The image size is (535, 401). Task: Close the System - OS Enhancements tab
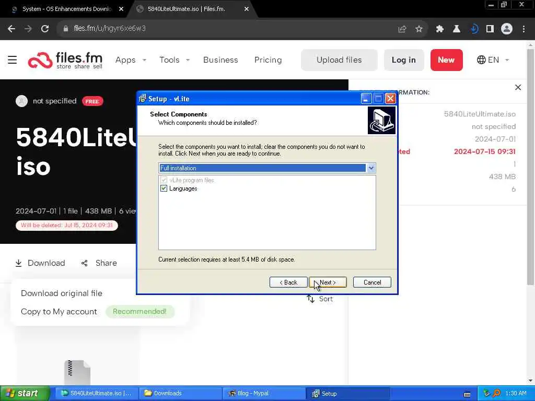(x=121, y=9)
